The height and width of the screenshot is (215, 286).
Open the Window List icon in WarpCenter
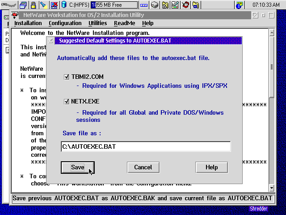23,5
